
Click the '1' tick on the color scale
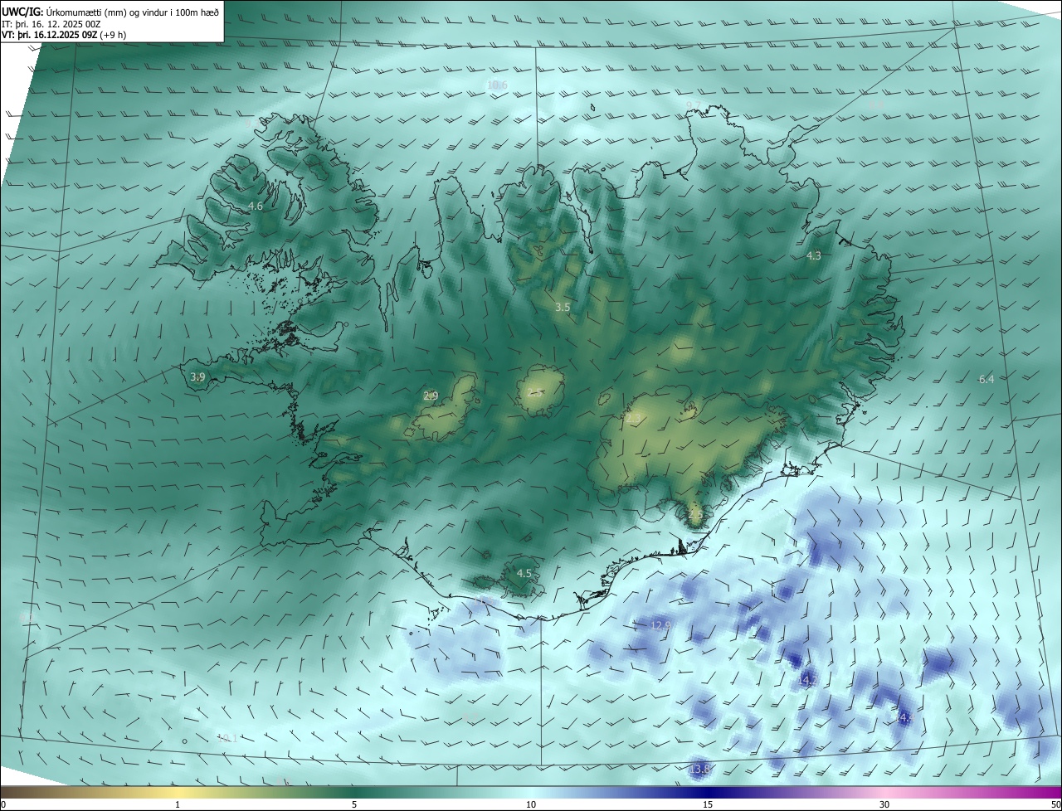[x=178, y=804]
